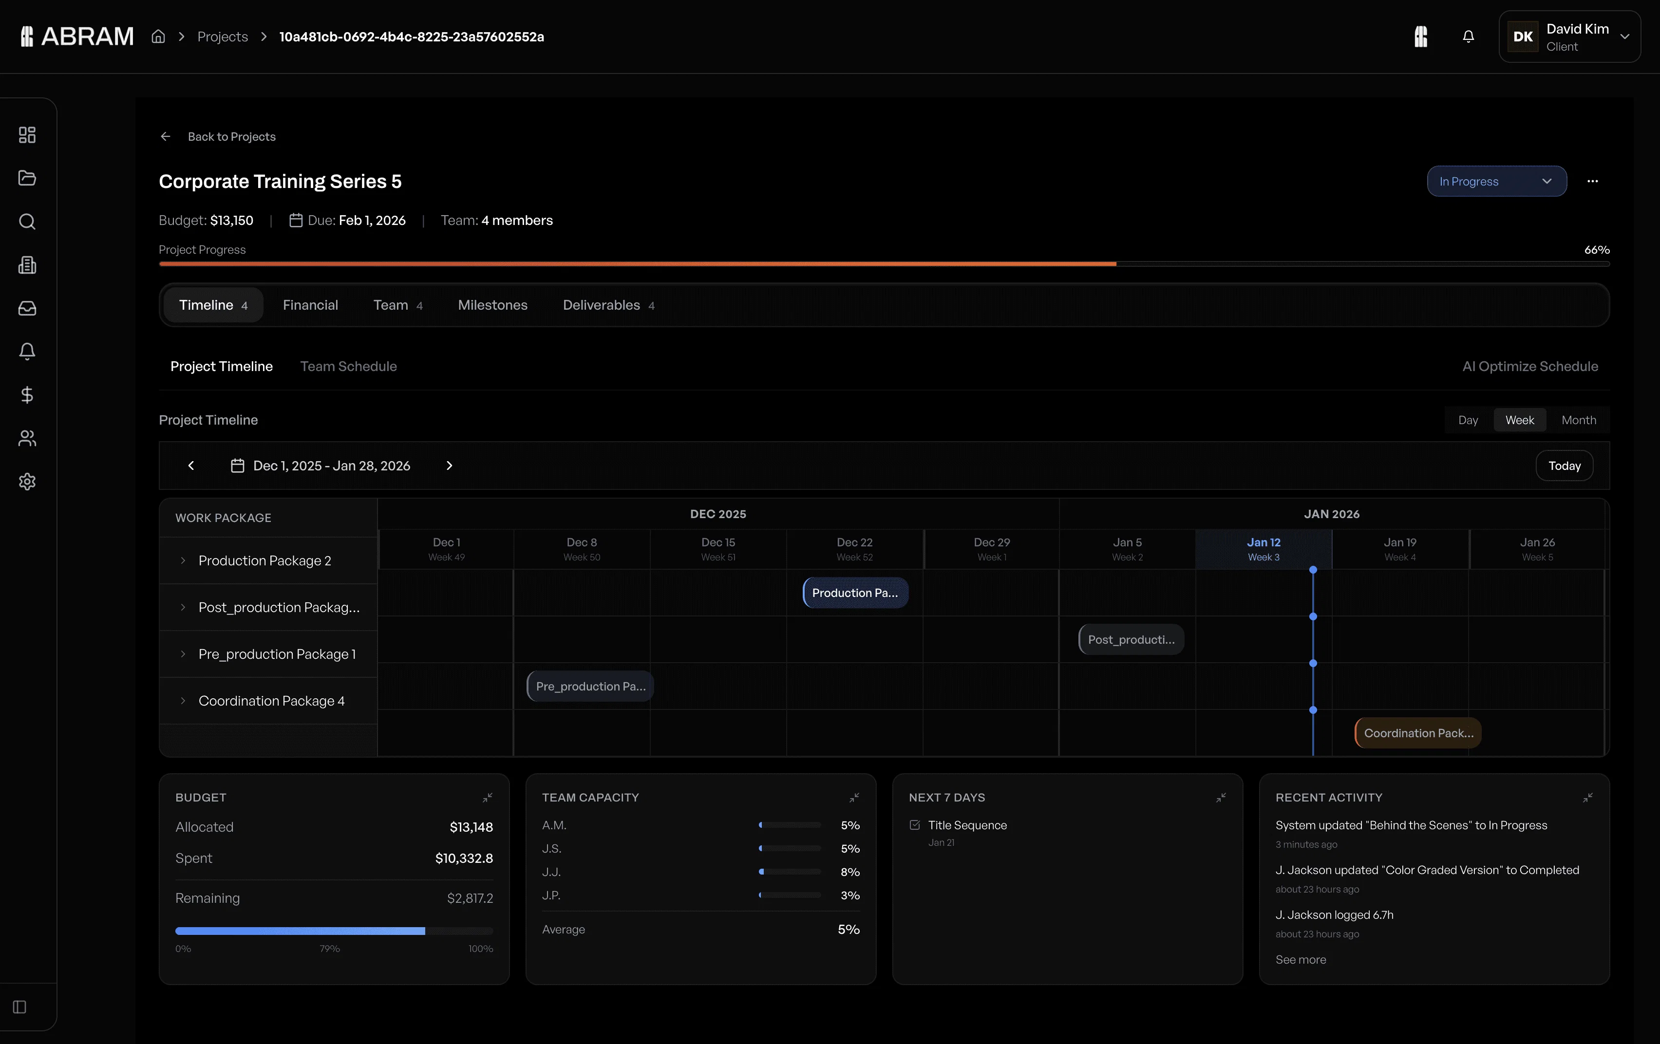Switch timeline view to Day
The image size is (1660, 1044).
pos(1468,420)
